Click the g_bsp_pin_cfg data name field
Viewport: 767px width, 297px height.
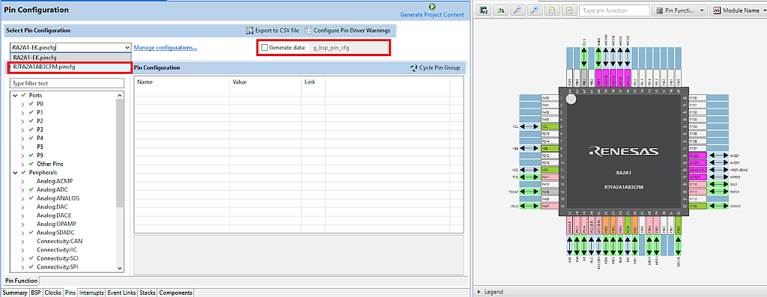[x=349, y=48]
